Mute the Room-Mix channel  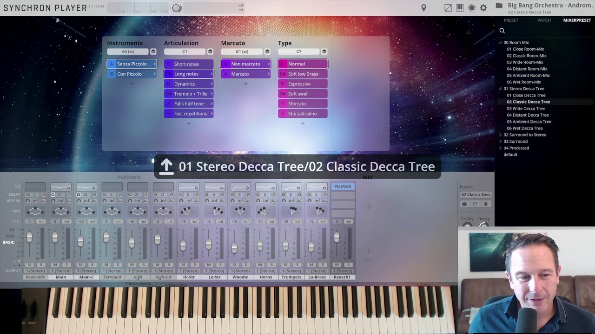pos(29,265)
